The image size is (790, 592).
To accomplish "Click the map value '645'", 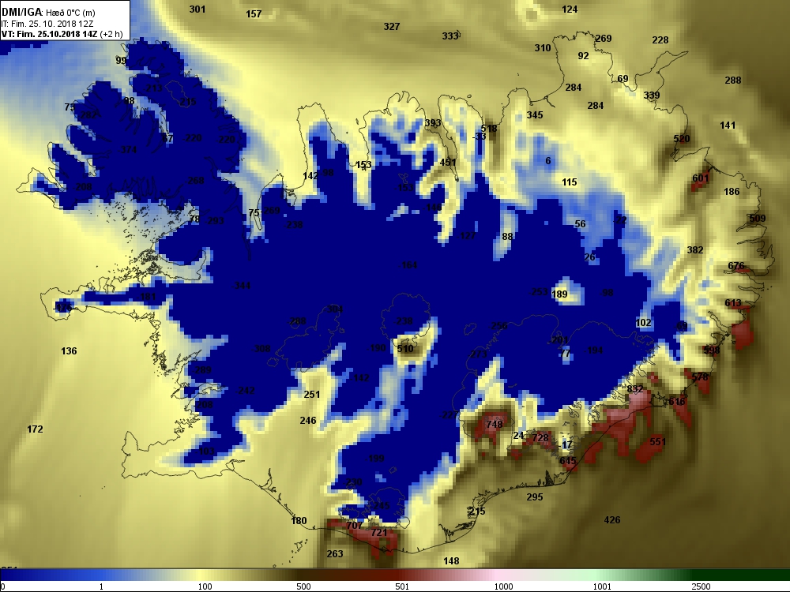I will (x=568, y=461).
